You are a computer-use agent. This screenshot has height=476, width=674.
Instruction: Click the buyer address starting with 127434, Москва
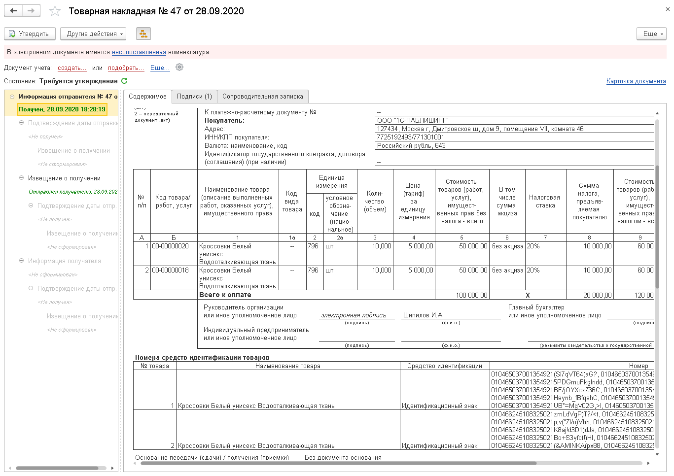(480, 129)
